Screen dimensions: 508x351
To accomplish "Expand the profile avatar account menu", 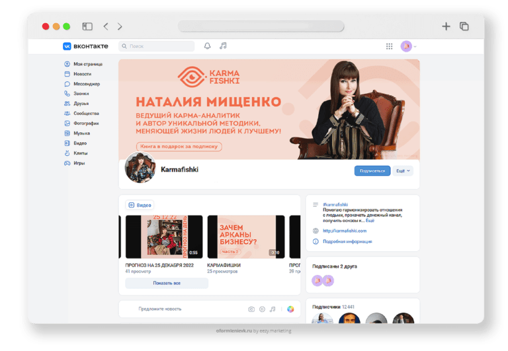I will (409, 46).
